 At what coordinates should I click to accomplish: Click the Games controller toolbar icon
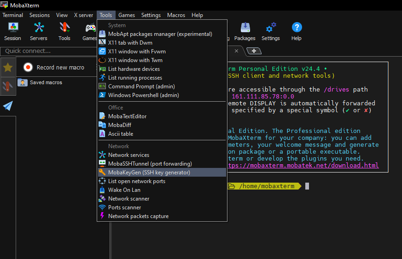tap(91, 28)
